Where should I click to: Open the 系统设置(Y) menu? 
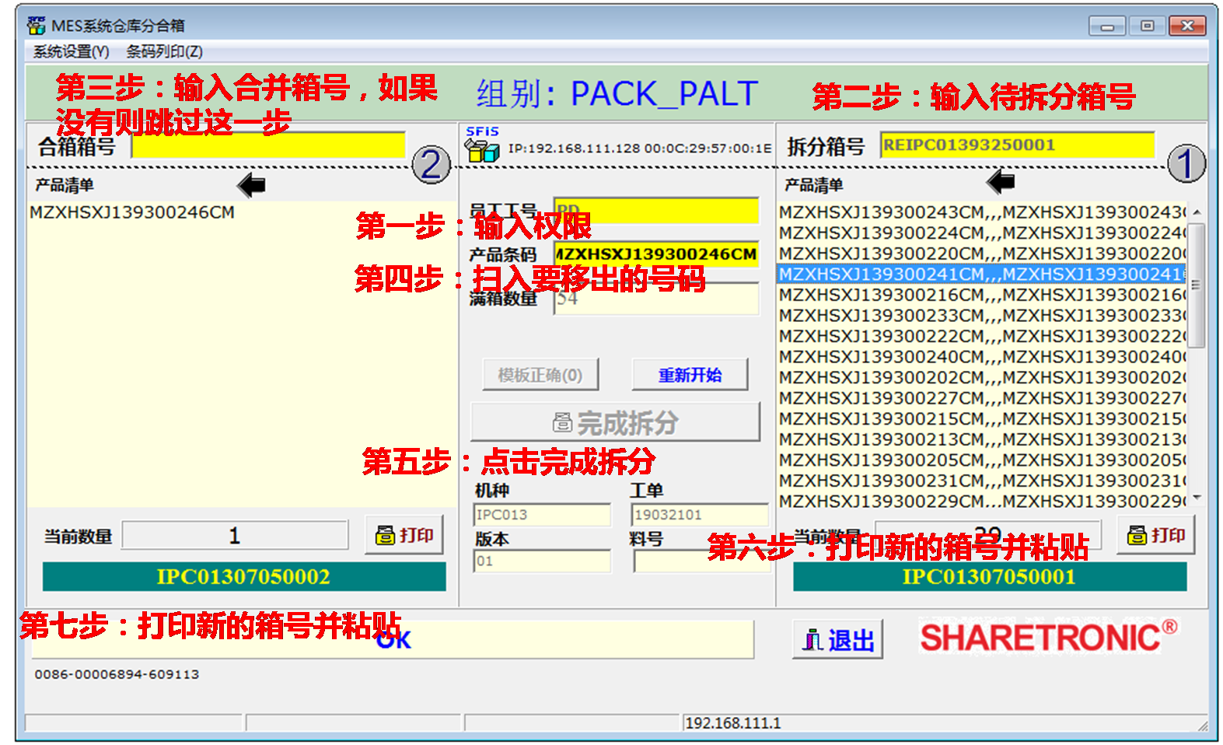71,52
